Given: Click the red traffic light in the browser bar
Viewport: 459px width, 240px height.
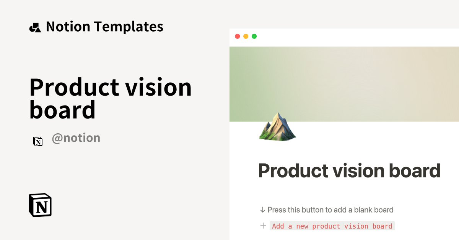Looking at the screenshot, I should pos(238,37).
